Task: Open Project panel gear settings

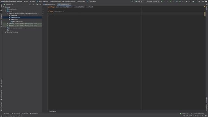Action: click(x=37, y=4)
